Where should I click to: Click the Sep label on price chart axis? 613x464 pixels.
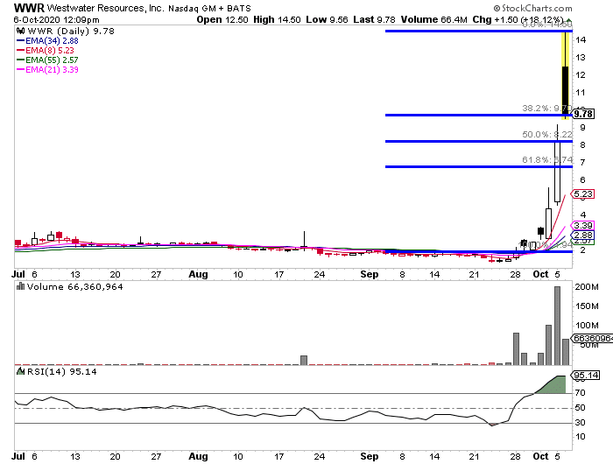click(369, 274)
